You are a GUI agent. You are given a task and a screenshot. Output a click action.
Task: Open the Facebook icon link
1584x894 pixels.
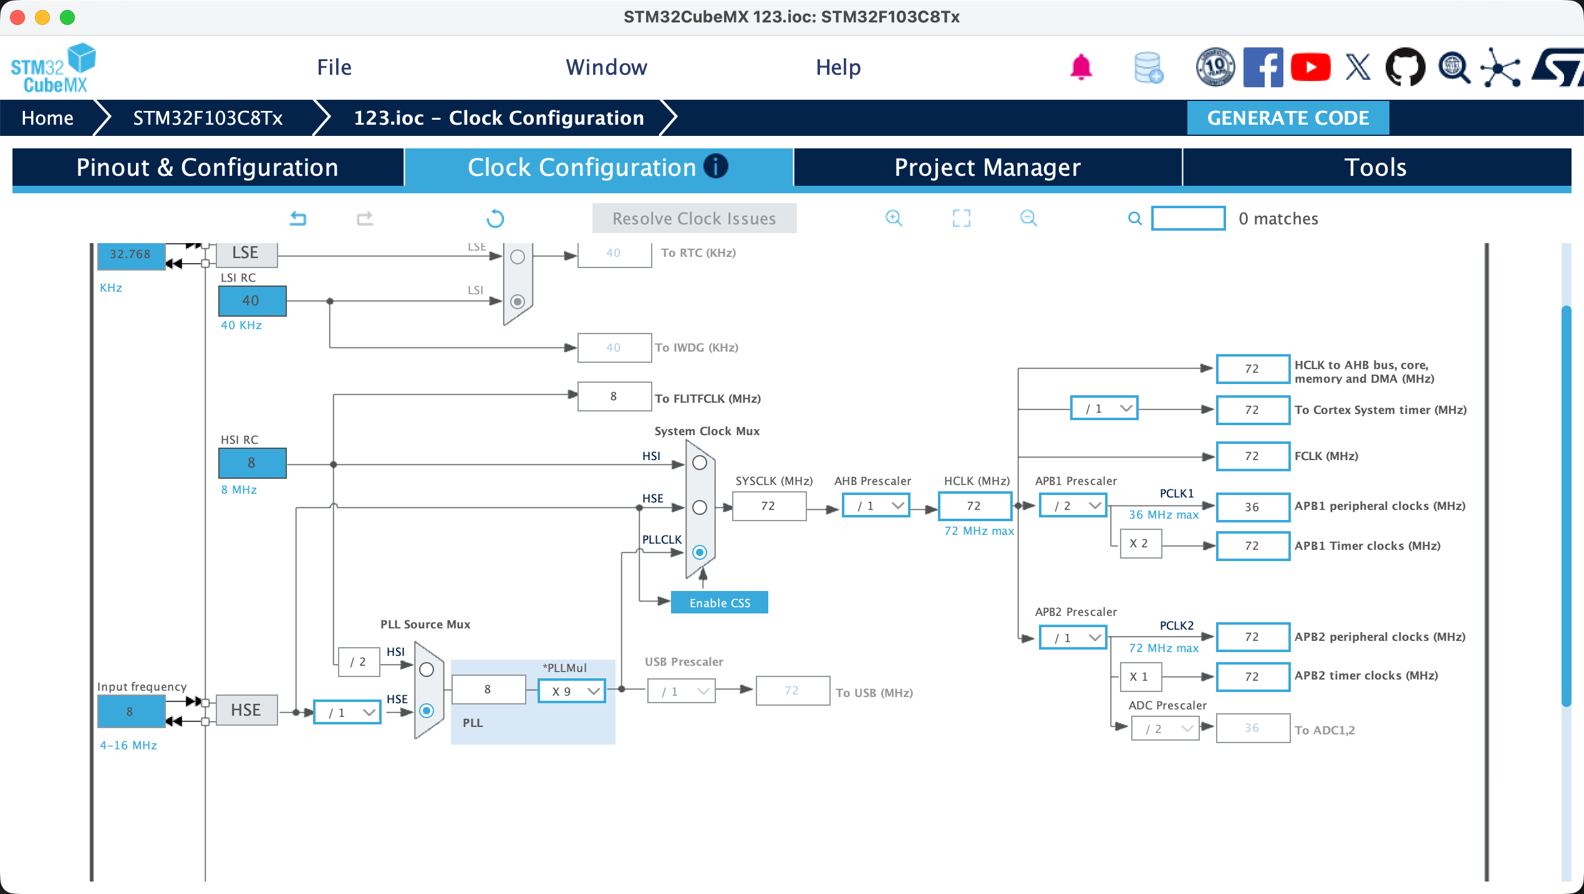pyautogui.click(x=1263, y=67)
